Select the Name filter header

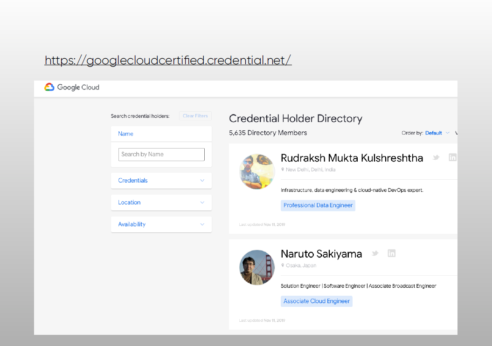(x=161, y=134)
